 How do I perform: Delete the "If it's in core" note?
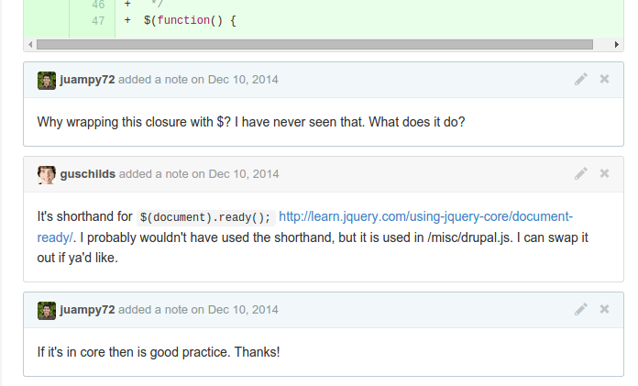[x=604, y=309]
